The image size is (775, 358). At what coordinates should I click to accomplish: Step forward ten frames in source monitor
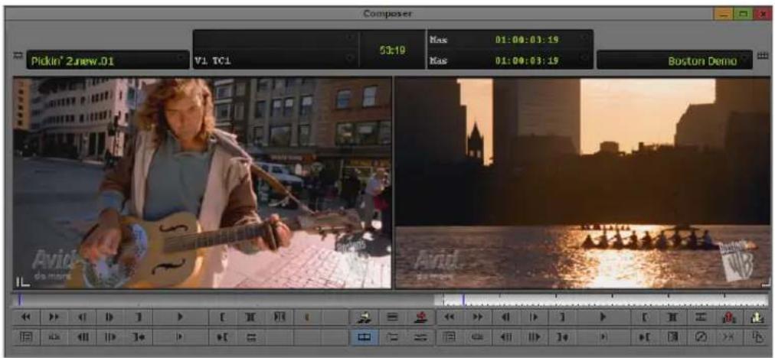110,337
